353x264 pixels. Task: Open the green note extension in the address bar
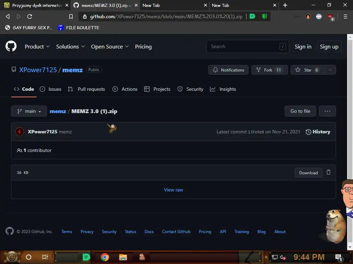(x=252, y=16)
